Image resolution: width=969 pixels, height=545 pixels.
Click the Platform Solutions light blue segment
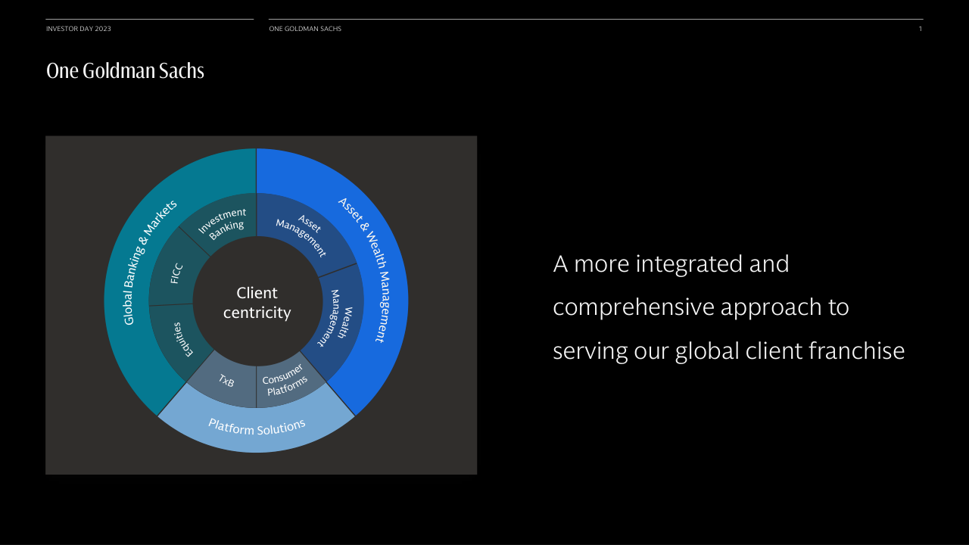(257, 427)
